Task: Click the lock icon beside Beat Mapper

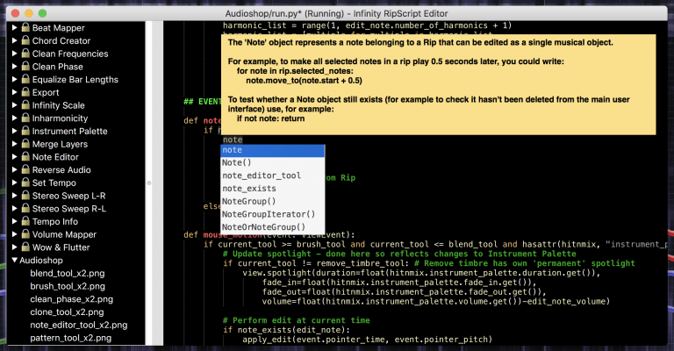Action: coord(25,27)
